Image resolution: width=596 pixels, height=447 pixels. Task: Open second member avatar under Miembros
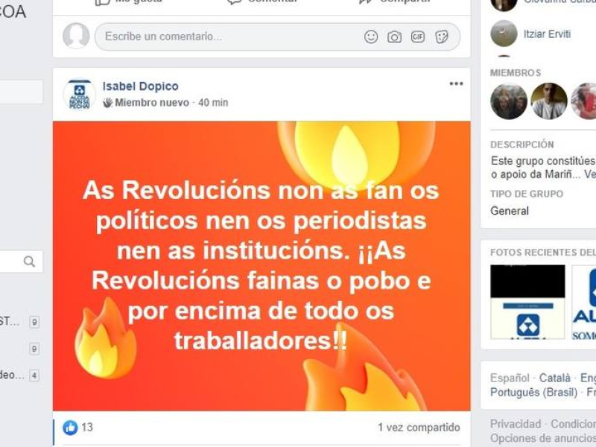tap(549, 101)
